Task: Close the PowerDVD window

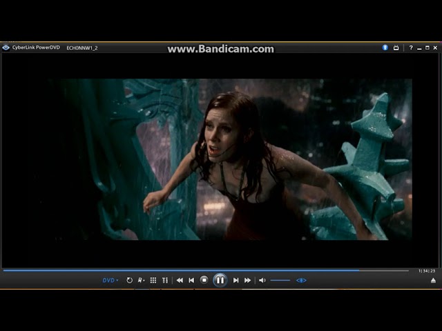Action: (435, 48)
